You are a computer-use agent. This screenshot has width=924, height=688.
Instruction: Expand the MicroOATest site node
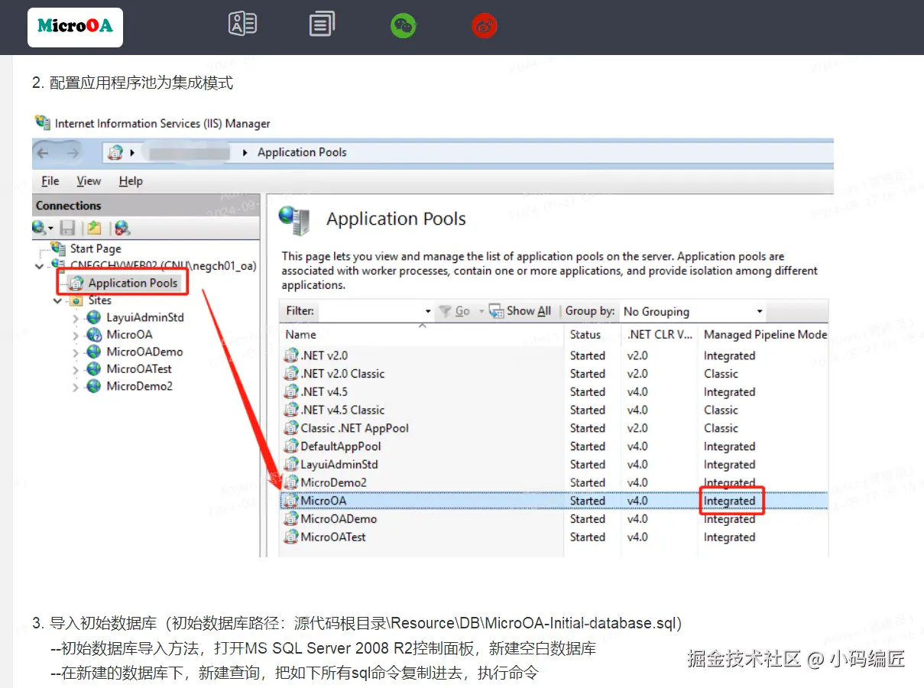coord(76,369)
